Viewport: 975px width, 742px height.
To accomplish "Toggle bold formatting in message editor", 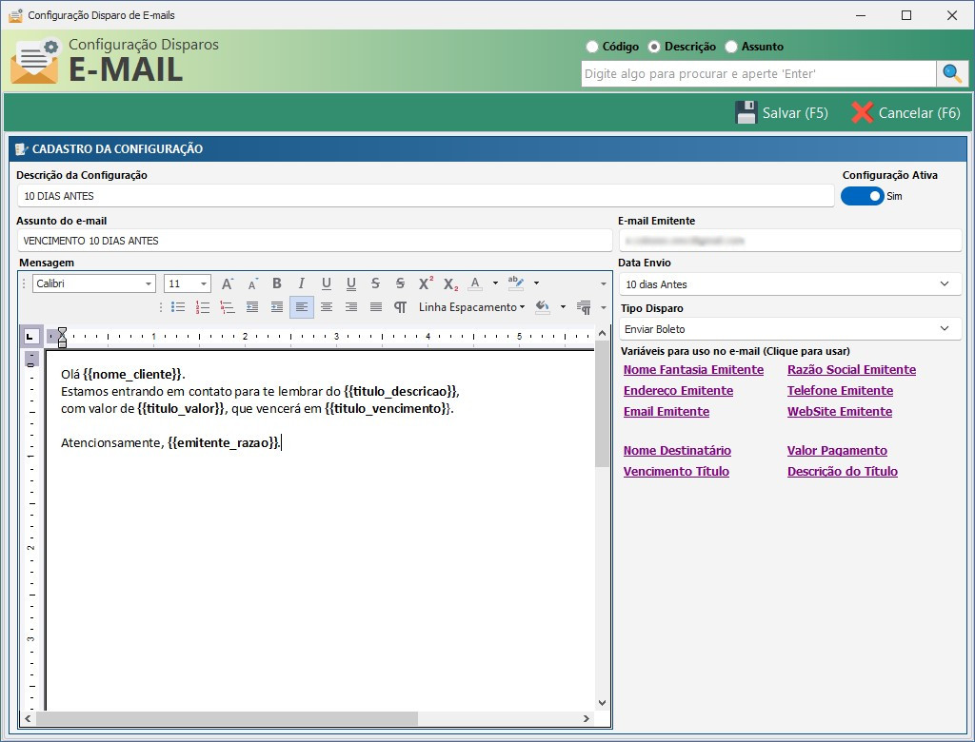I will [277, 283].
